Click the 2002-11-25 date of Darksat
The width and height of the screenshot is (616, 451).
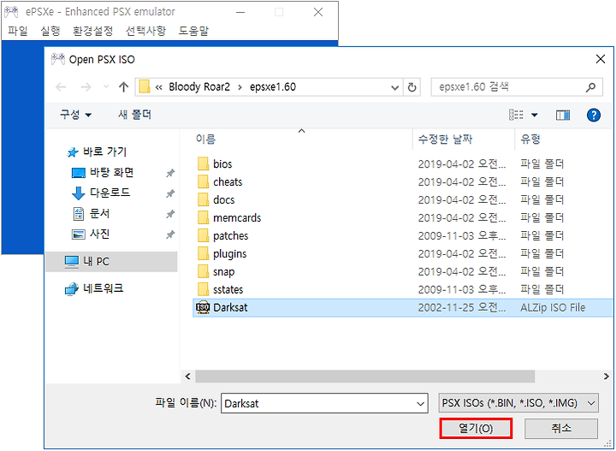coord(462,307)
